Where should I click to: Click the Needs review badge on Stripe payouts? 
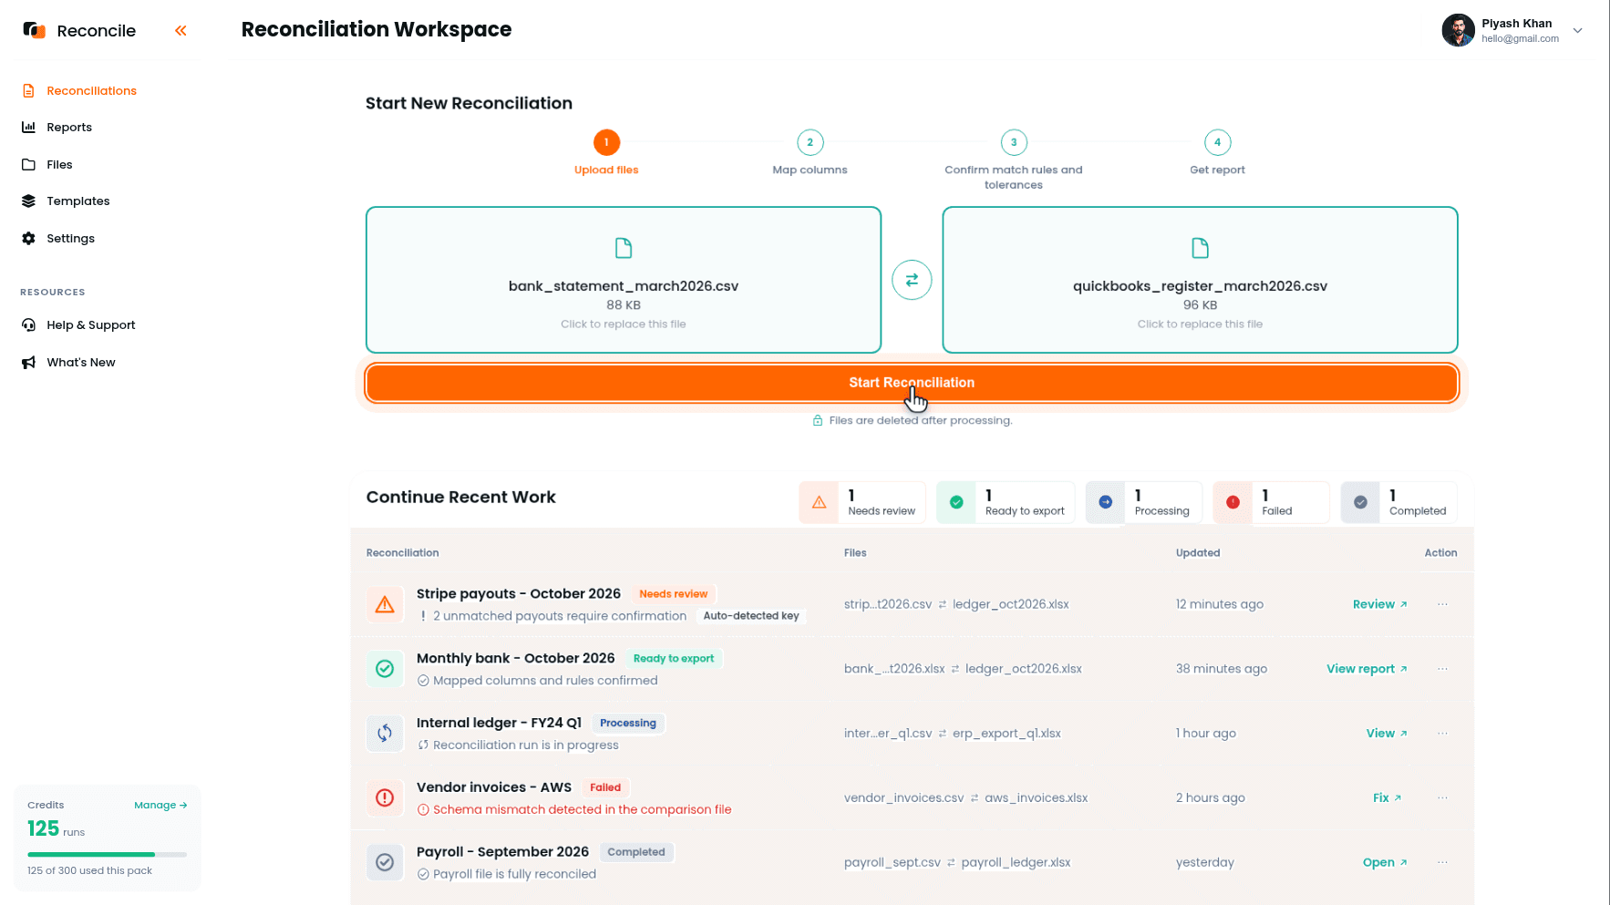pyautogui.click(x=673, y=593)
